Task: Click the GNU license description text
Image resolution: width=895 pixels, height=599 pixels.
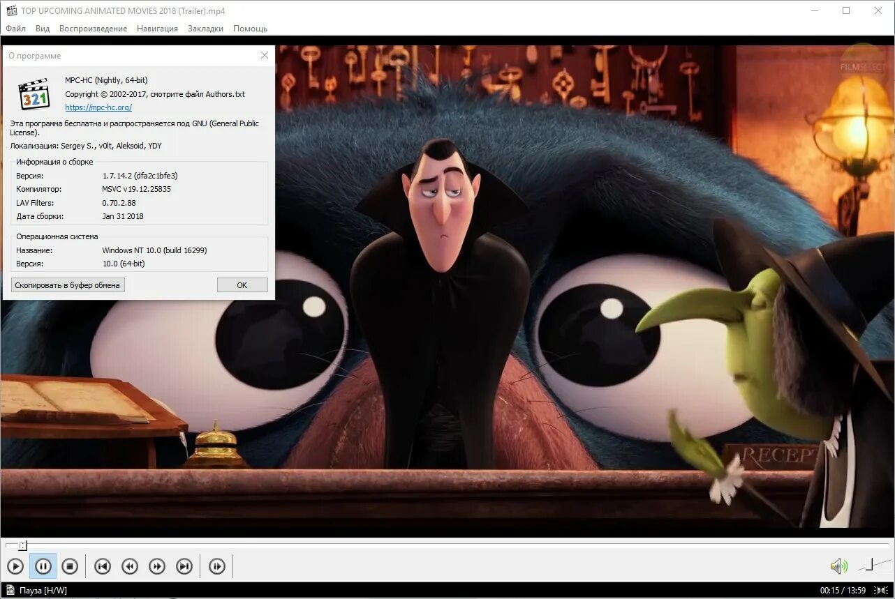Action: (x=135, y=128)
